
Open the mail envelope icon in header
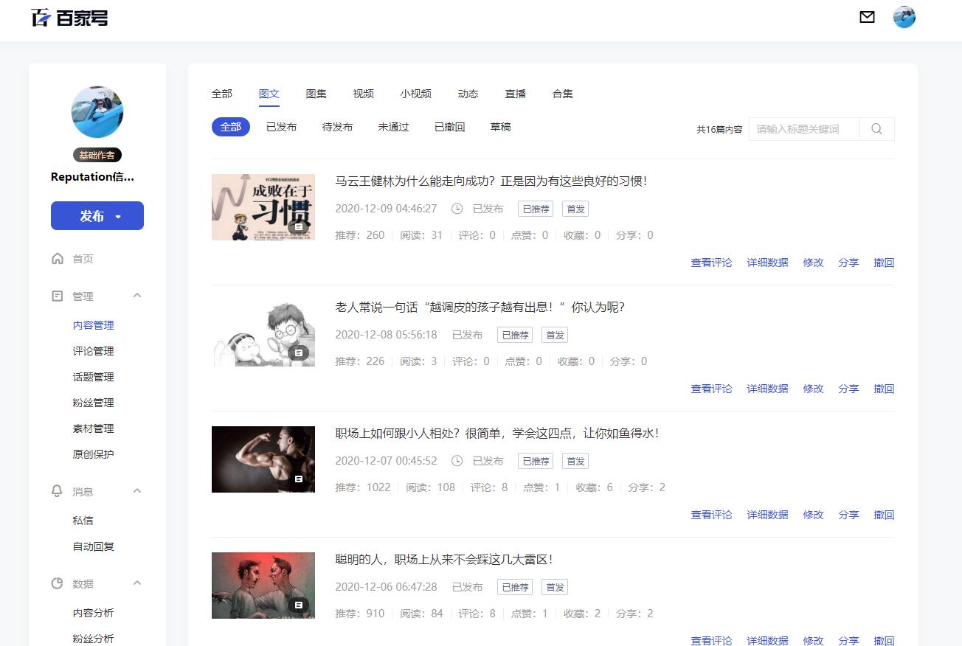pyautogui.click(x=868, y=17)
